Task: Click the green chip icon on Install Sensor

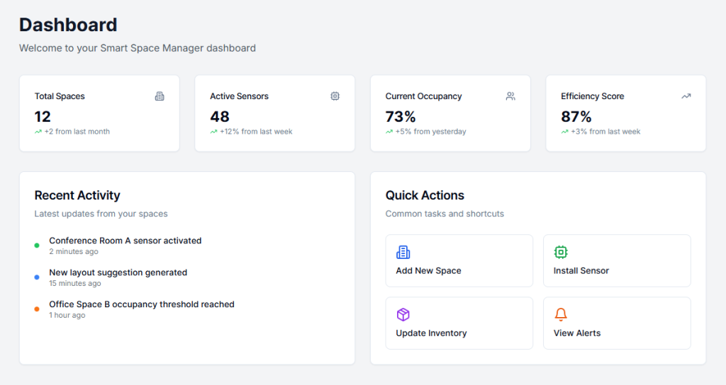Action: (x=561, y=252)
